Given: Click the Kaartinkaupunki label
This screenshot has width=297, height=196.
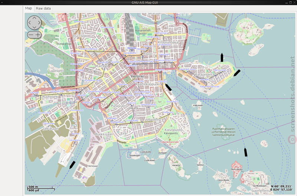Looking at the screenshot, I should 147,84.
